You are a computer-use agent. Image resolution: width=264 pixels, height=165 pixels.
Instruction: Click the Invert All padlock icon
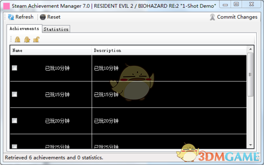click(x=27, y=39)
